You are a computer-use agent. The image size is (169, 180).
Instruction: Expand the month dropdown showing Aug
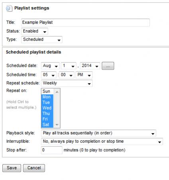click(50, 66)
